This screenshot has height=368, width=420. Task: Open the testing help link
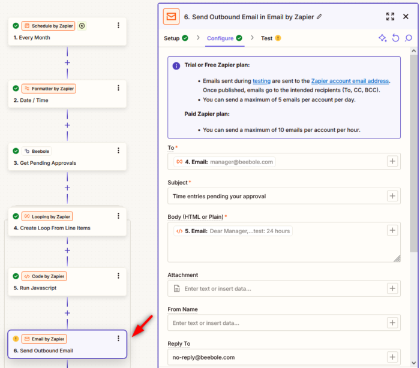click(x=262, y=81)
